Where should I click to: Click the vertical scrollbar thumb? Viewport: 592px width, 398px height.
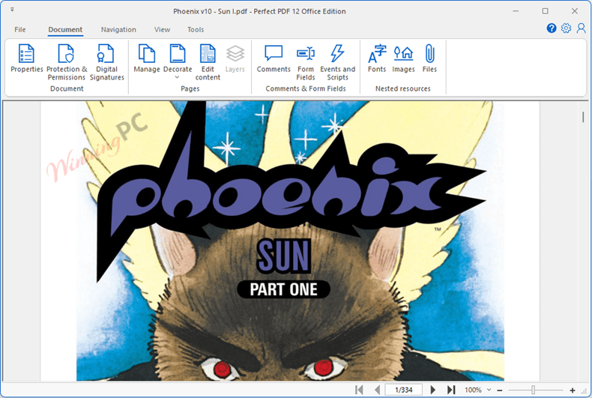tap(583, 118)
